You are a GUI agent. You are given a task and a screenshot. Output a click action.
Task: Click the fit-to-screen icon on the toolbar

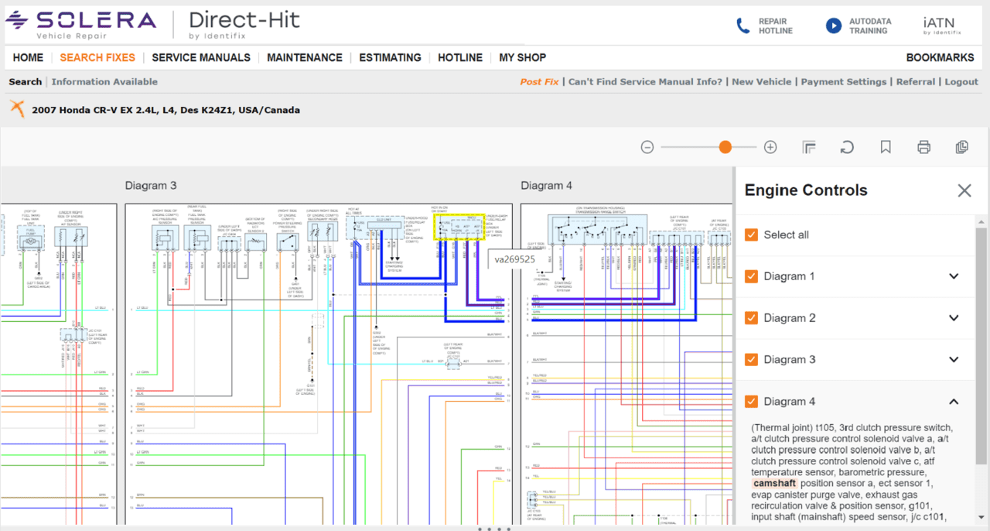pyautogui.click(x=809, y=147)
